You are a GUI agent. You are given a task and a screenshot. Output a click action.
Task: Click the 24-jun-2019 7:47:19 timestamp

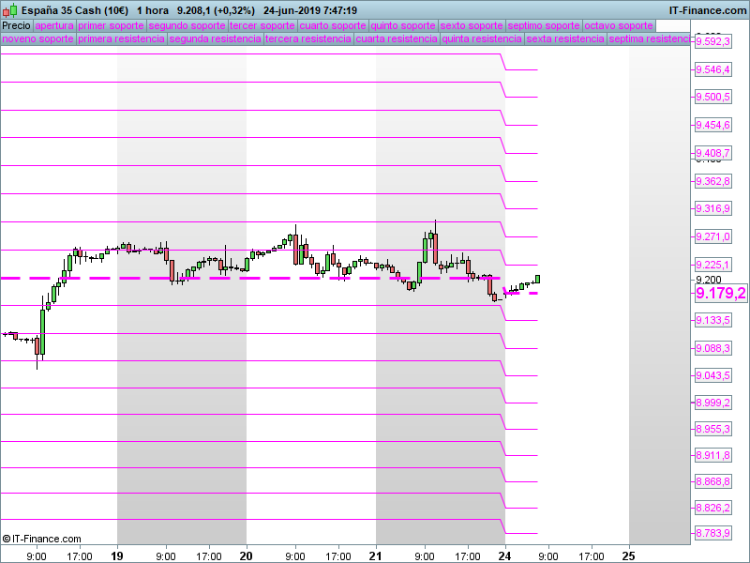310,10
